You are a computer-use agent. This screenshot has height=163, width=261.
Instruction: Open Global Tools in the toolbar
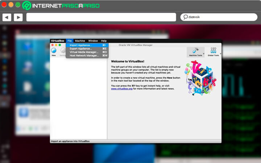[x=213, y=52]
